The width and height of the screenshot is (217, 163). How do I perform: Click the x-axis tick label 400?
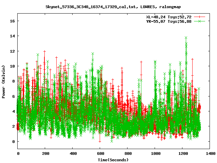pos(73,153)
